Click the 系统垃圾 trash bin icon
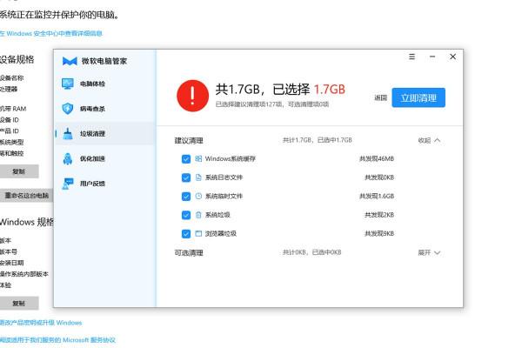 pos(198,215)
